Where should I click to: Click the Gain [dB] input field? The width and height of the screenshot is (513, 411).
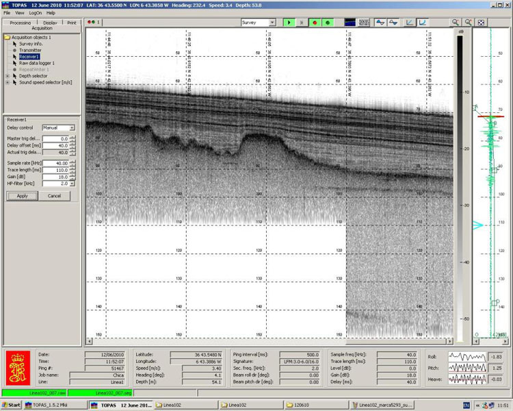55,177
